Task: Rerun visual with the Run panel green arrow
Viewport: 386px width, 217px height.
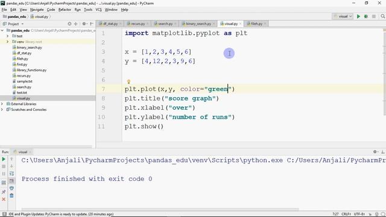Action: point(4,159)
